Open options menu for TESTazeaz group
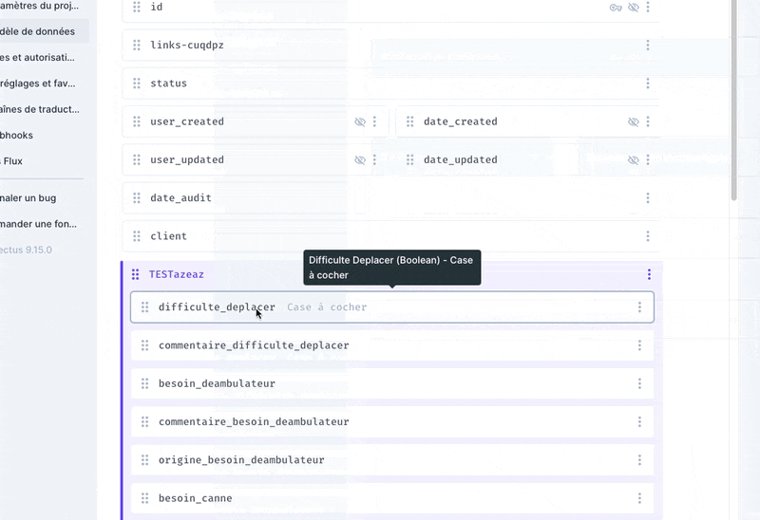 coord(650,274)
